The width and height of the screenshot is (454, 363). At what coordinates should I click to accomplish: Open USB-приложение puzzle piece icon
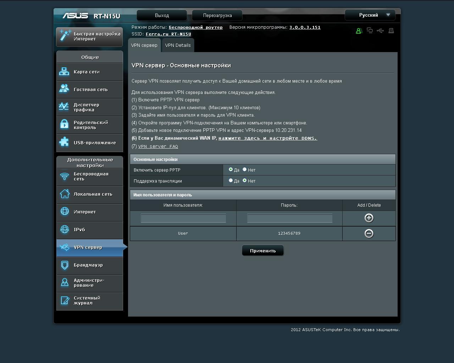click(x=64, y=142)
